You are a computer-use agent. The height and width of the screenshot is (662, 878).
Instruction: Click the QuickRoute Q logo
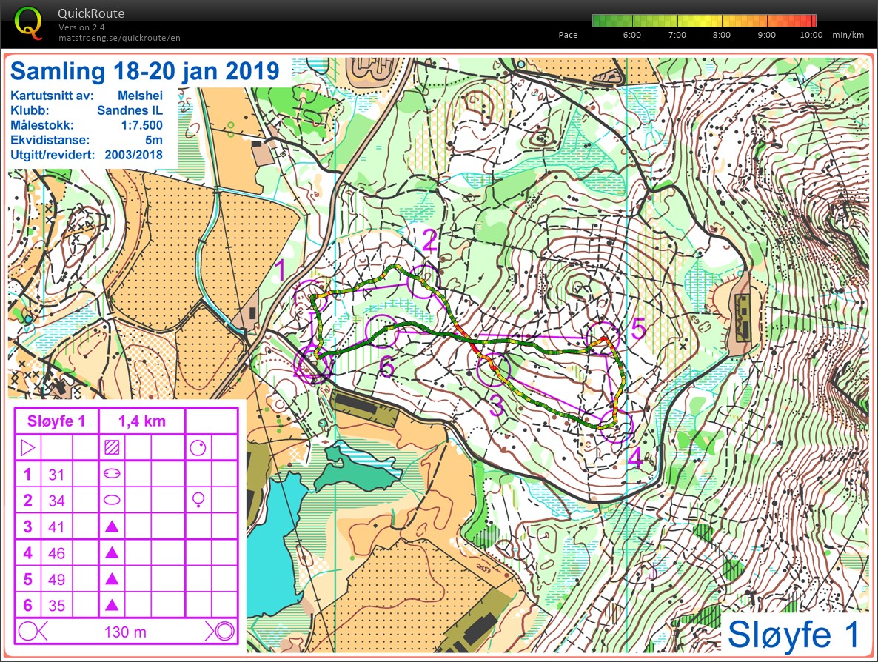[x=29, y=22]
